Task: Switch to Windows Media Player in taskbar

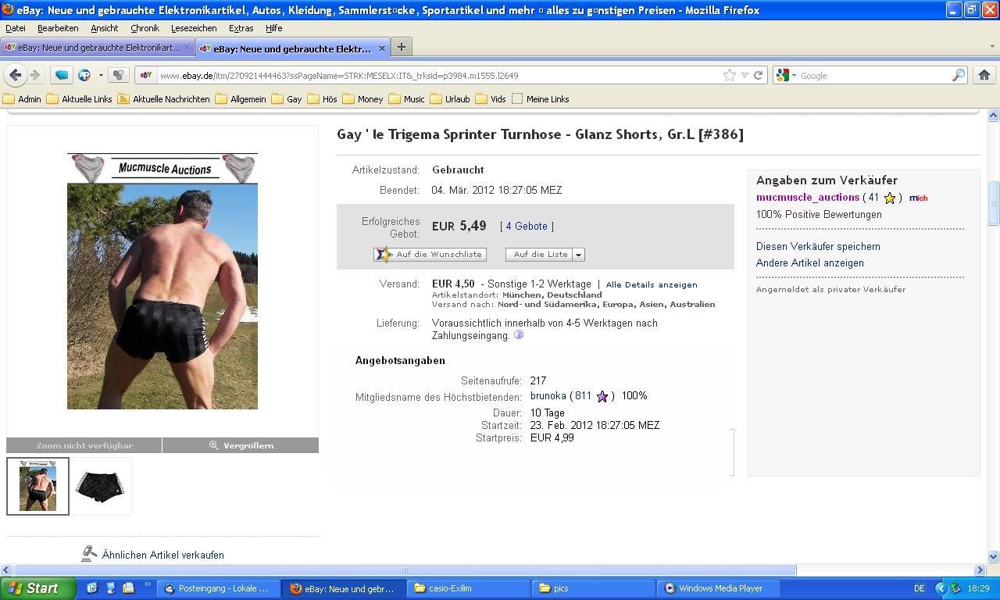Action: [720, 588]
